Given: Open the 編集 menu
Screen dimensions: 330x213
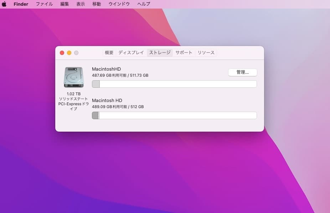Looking at the screenshot, I should [x=64, y=4].
